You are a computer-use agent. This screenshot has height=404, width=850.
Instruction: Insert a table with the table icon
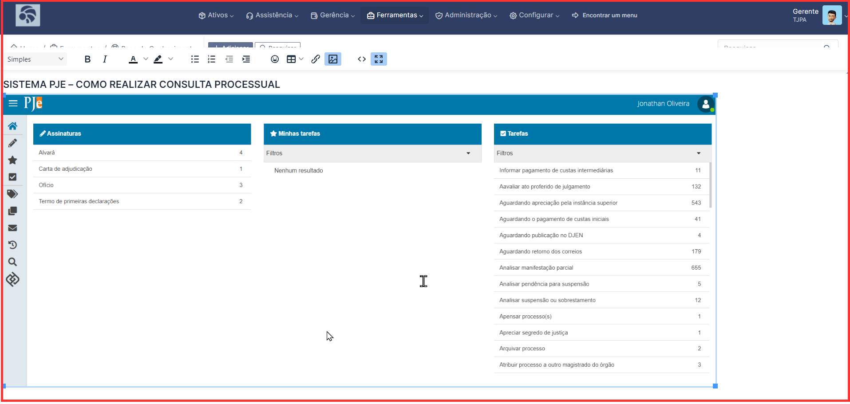(x=291, y=59)
